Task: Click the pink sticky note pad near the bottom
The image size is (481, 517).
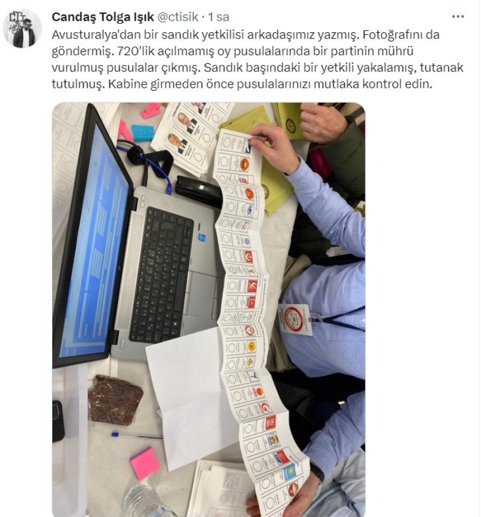Action: click(x=145, y=463)
